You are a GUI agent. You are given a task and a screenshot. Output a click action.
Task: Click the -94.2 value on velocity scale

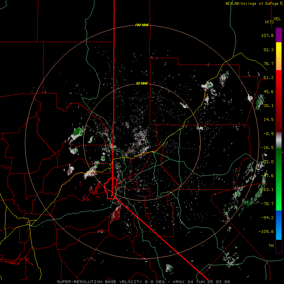pyautogui.click(x=267, y=218)
